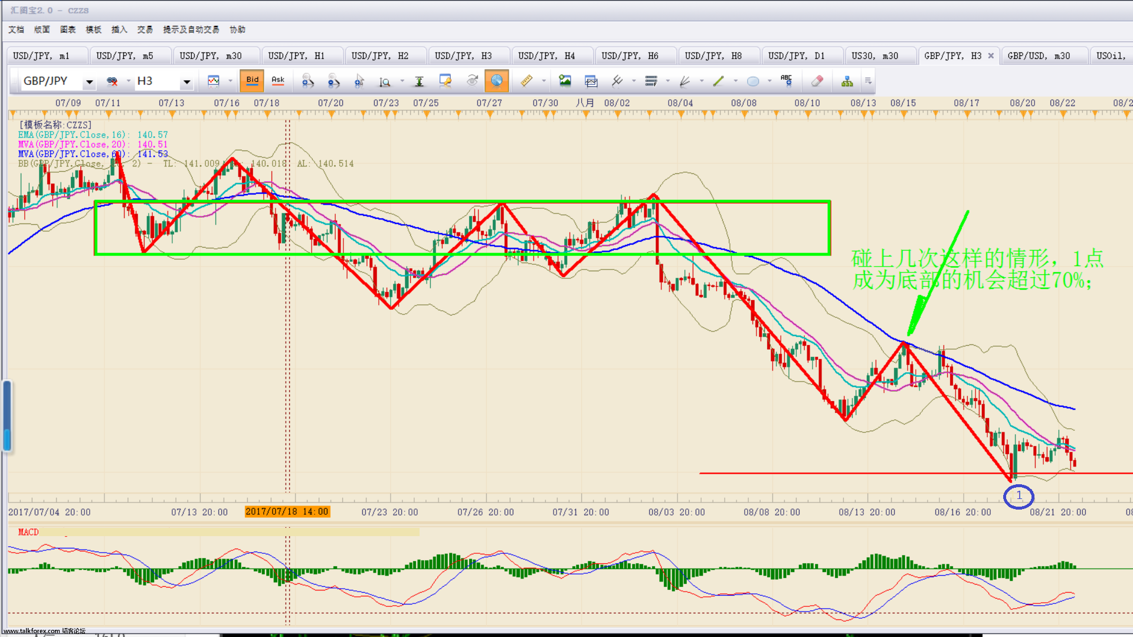
Task: Open the 提示及自动交易 menu
Action: click(191, 29)
